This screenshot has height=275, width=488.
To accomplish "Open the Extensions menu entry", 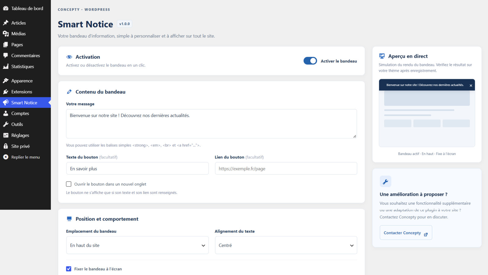I will pyautogui.click(x=25, y=92).
